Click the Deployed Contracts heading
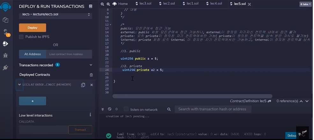This screenshot has height=140, width=314. [x=35, y=75]
